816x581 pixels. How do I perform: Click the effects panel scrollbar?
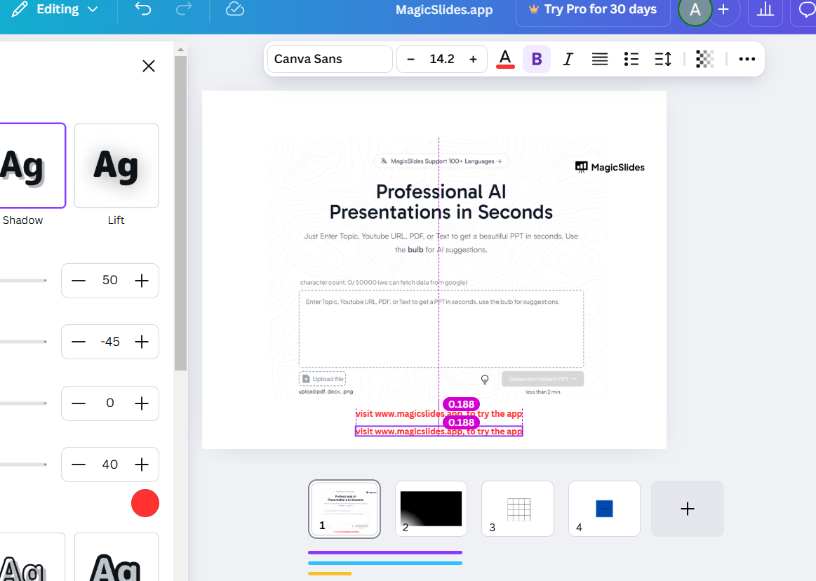pos(180,213)
